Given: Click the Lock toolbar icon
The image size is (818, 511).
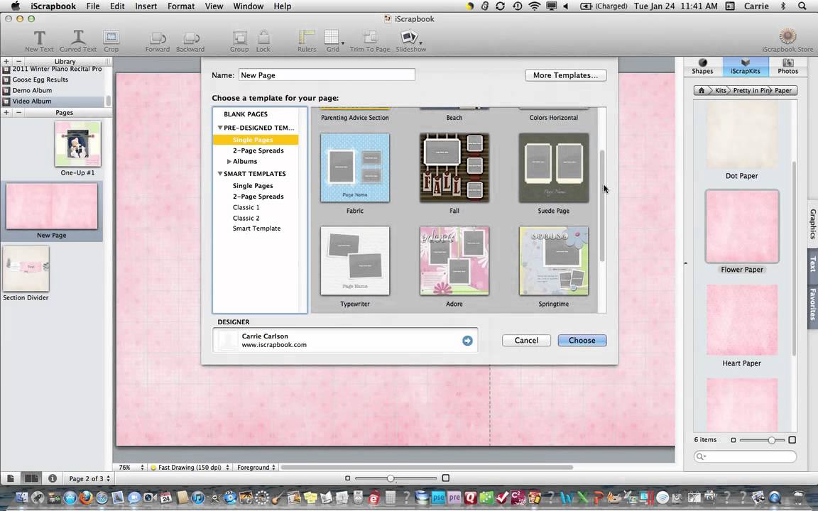Looking at the screenshot, I should [x=263, y=37].
